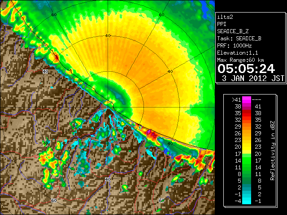Click the magenta peak echo on the southeast coastline
Screen dimensions: 287x215
coord(149,131)
